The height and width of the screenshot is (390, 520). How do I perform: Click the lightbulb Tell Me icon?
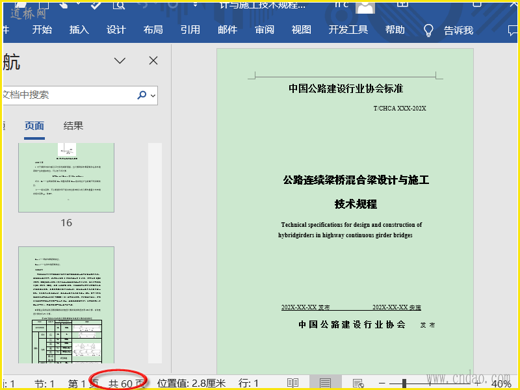(x=428, y=30)
